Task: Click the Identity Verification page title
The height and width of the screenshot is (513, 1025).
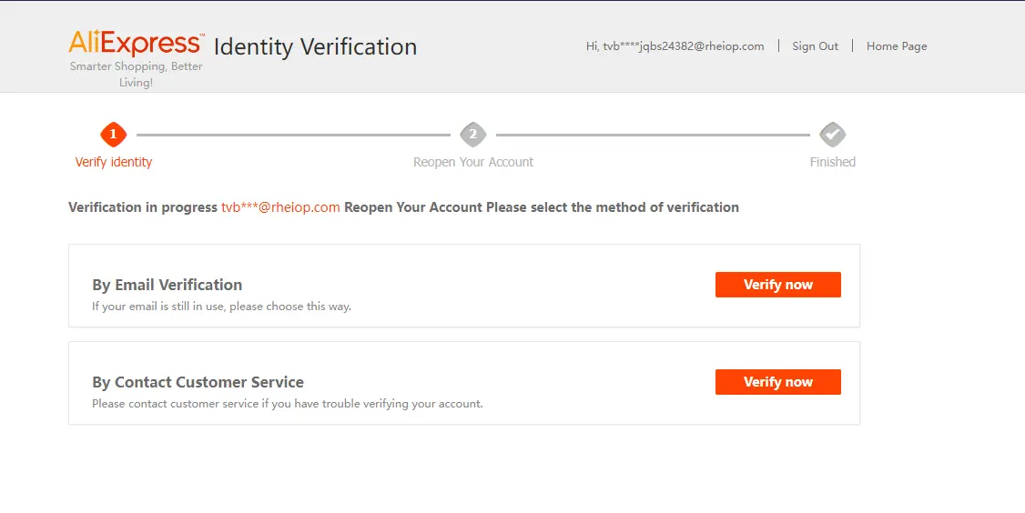Action: [x=316, y=46]
